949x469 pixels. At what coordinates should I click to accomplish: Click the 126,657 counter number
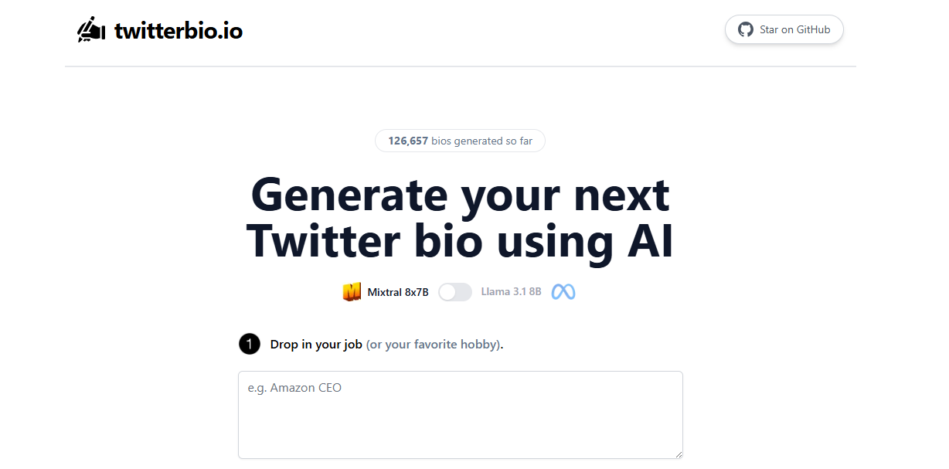[x=408, y=141]
